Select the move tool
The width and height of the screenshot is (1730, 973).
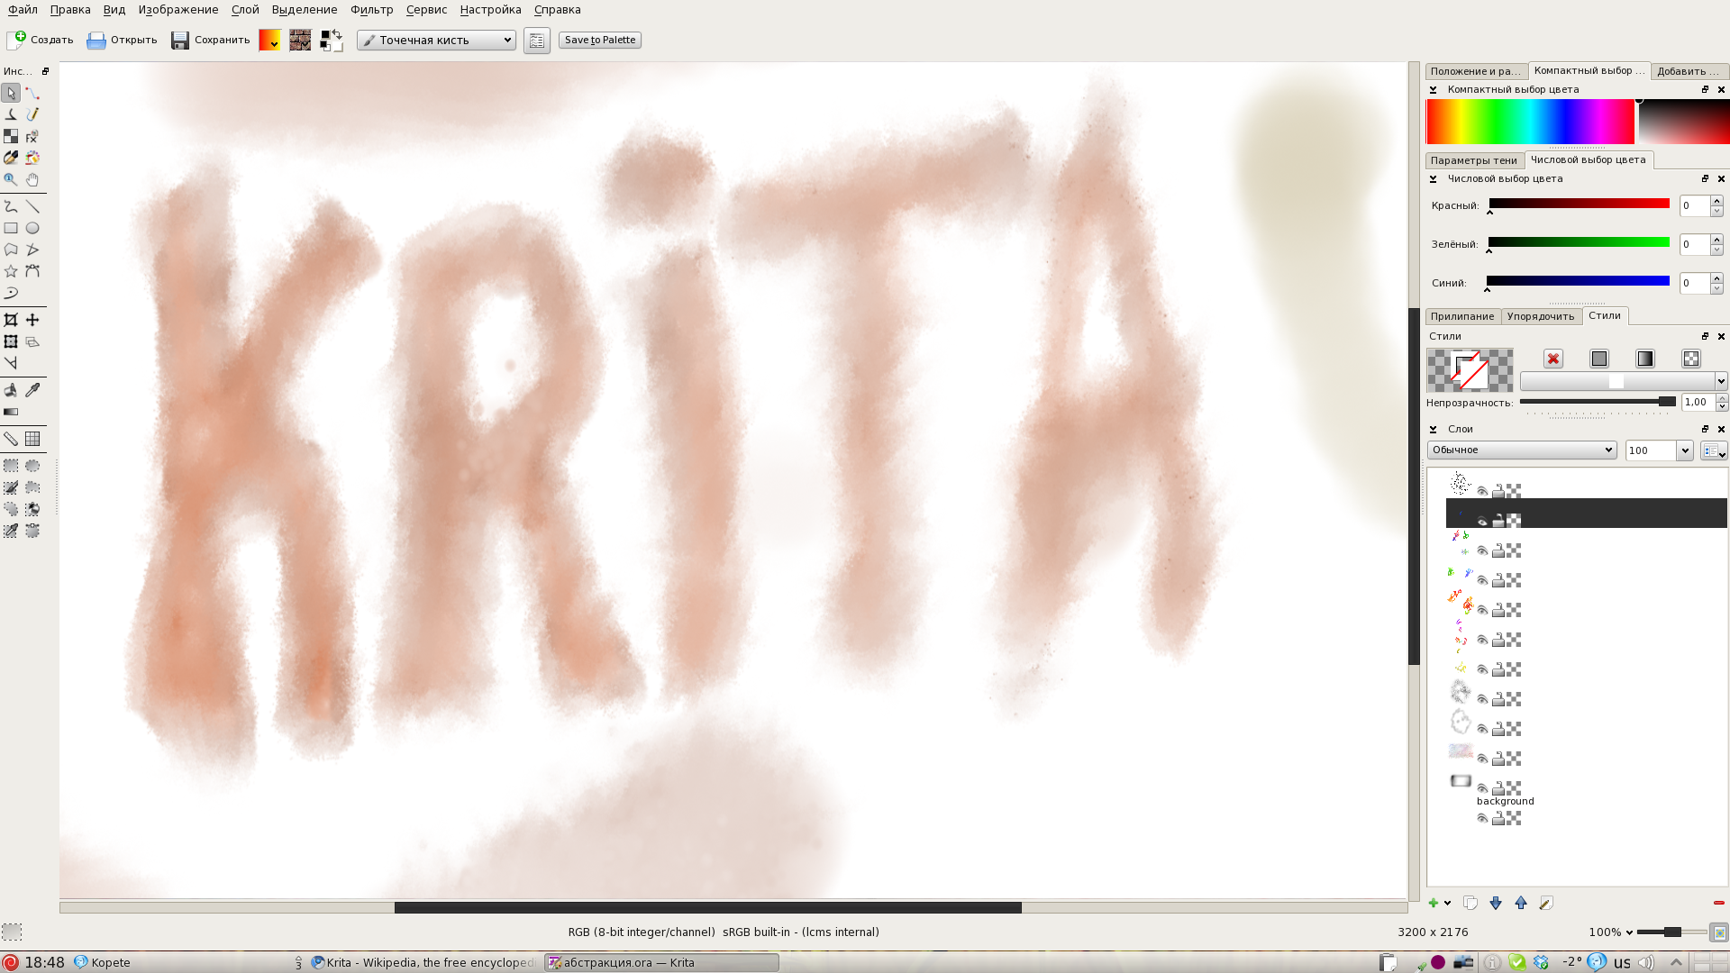tap(32, 320)
